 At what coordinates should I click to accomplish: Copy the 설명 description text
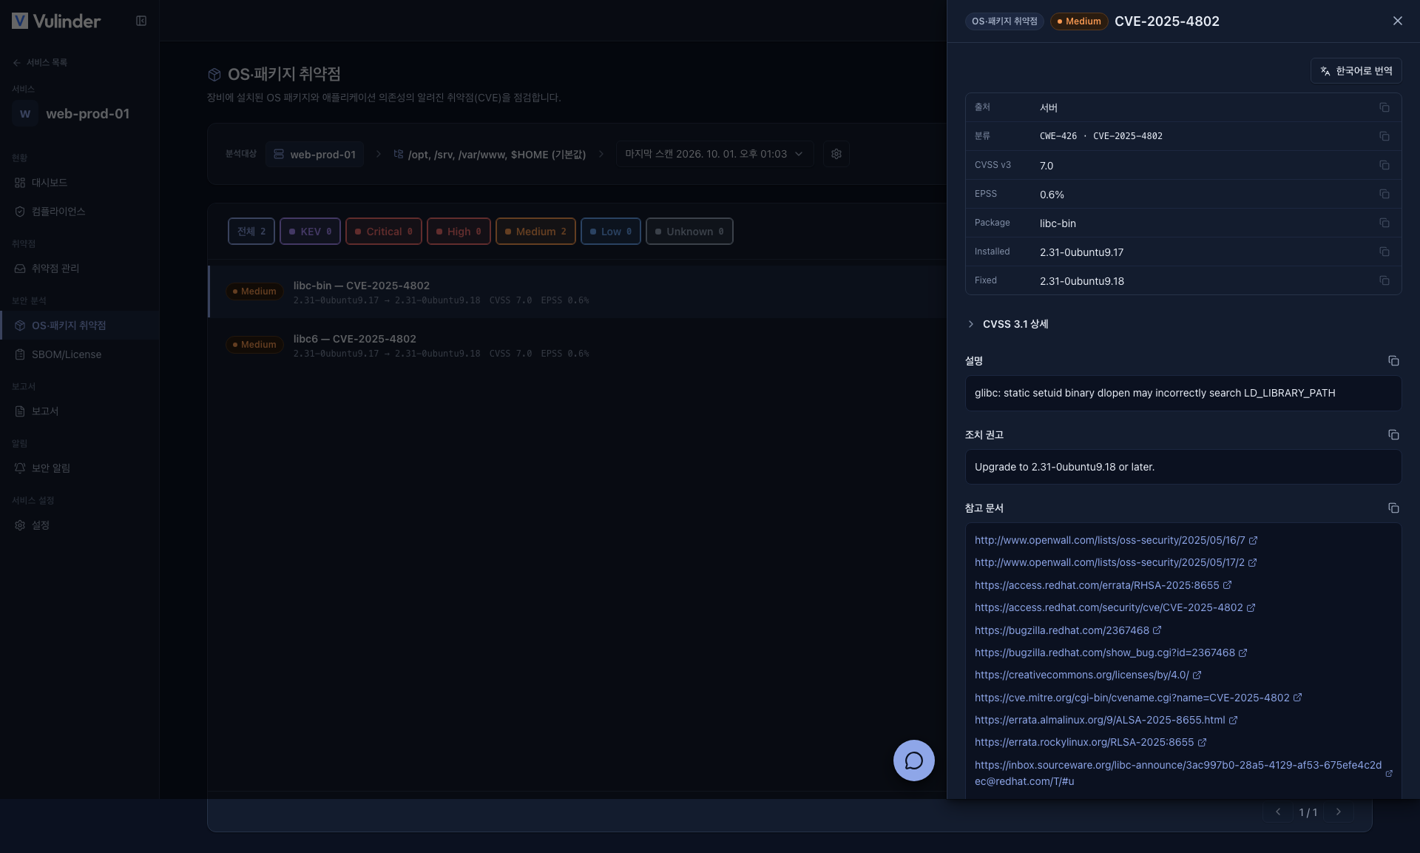click(x=1393, y=360)
